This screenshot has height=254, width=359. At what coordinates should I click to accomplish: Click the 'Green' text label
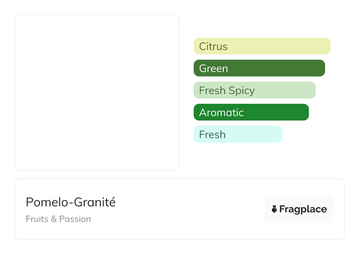pos(213,68)
